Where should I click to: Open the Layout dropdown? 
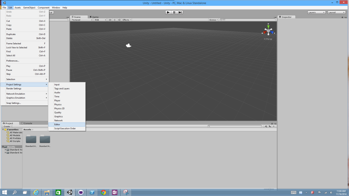(x=336, y=13)
